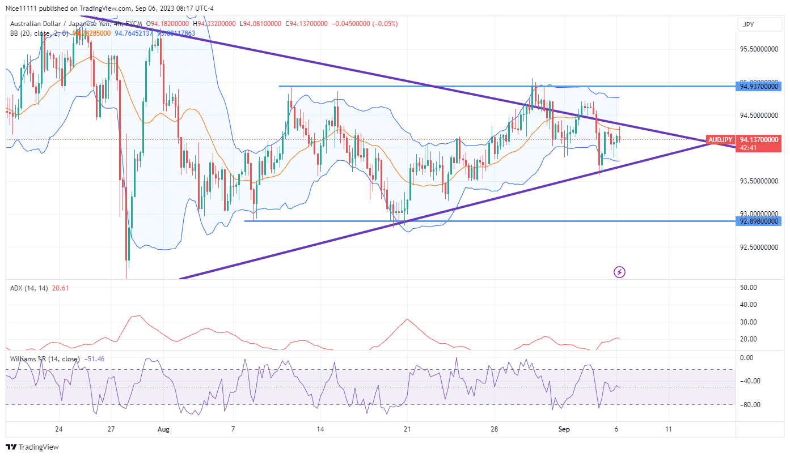Click the purple lightning event icon
790x457 pixels.
tap(620, 272)
